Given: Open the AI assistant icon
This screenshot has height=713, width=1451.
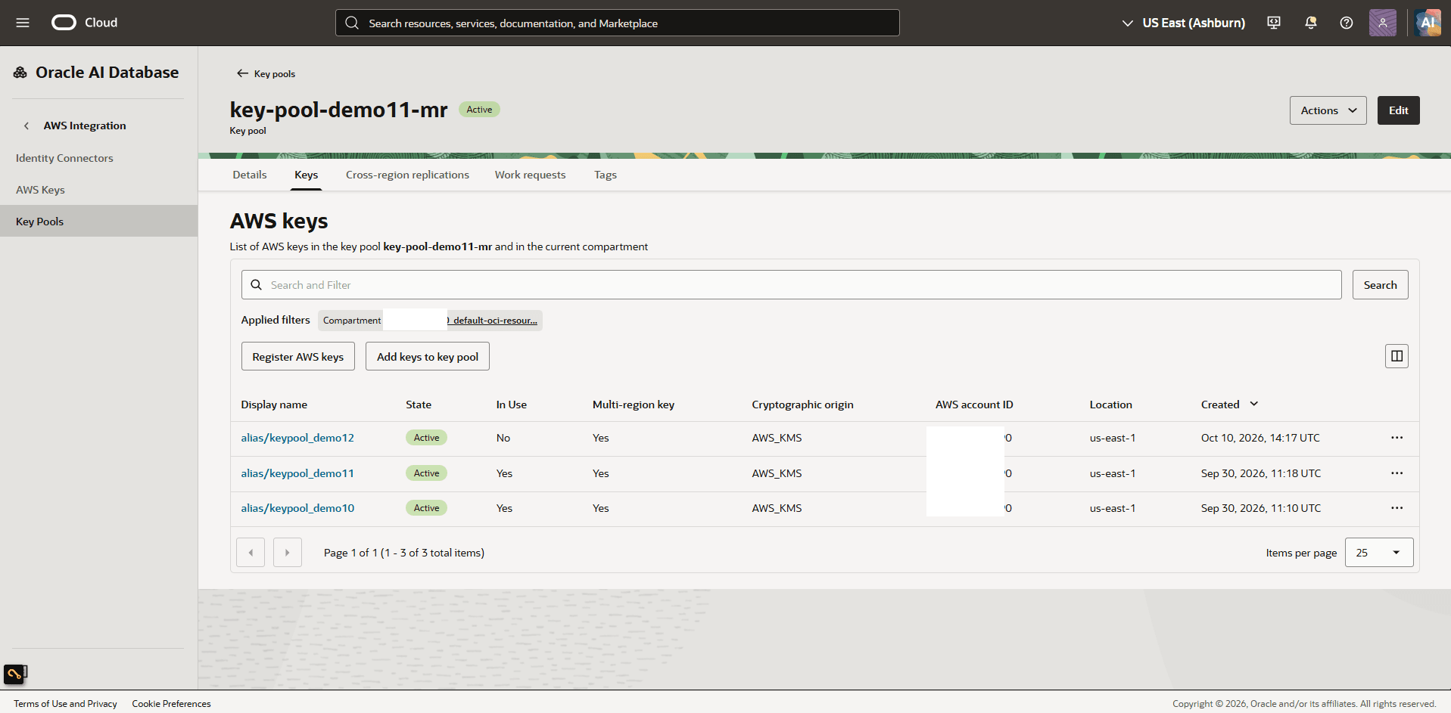Looking at the screenshot, I should [1428, 23].
